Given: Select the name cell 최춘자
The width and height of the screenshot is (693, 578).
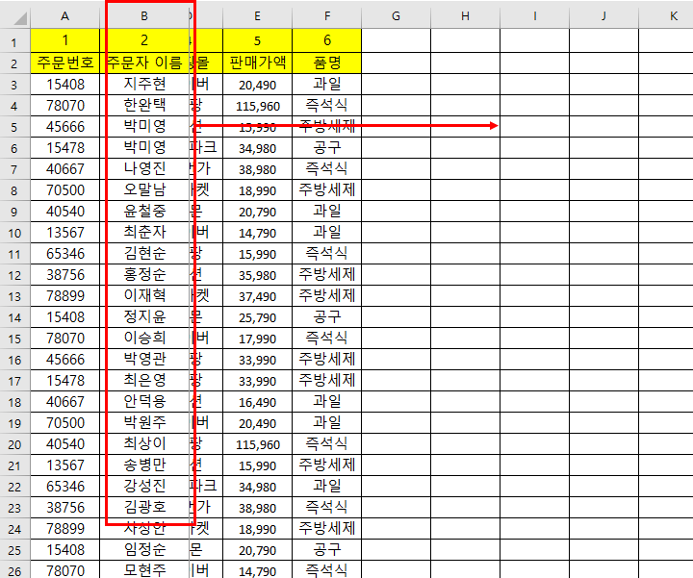Looking at the screenshot, I should [x=144, y=233].
